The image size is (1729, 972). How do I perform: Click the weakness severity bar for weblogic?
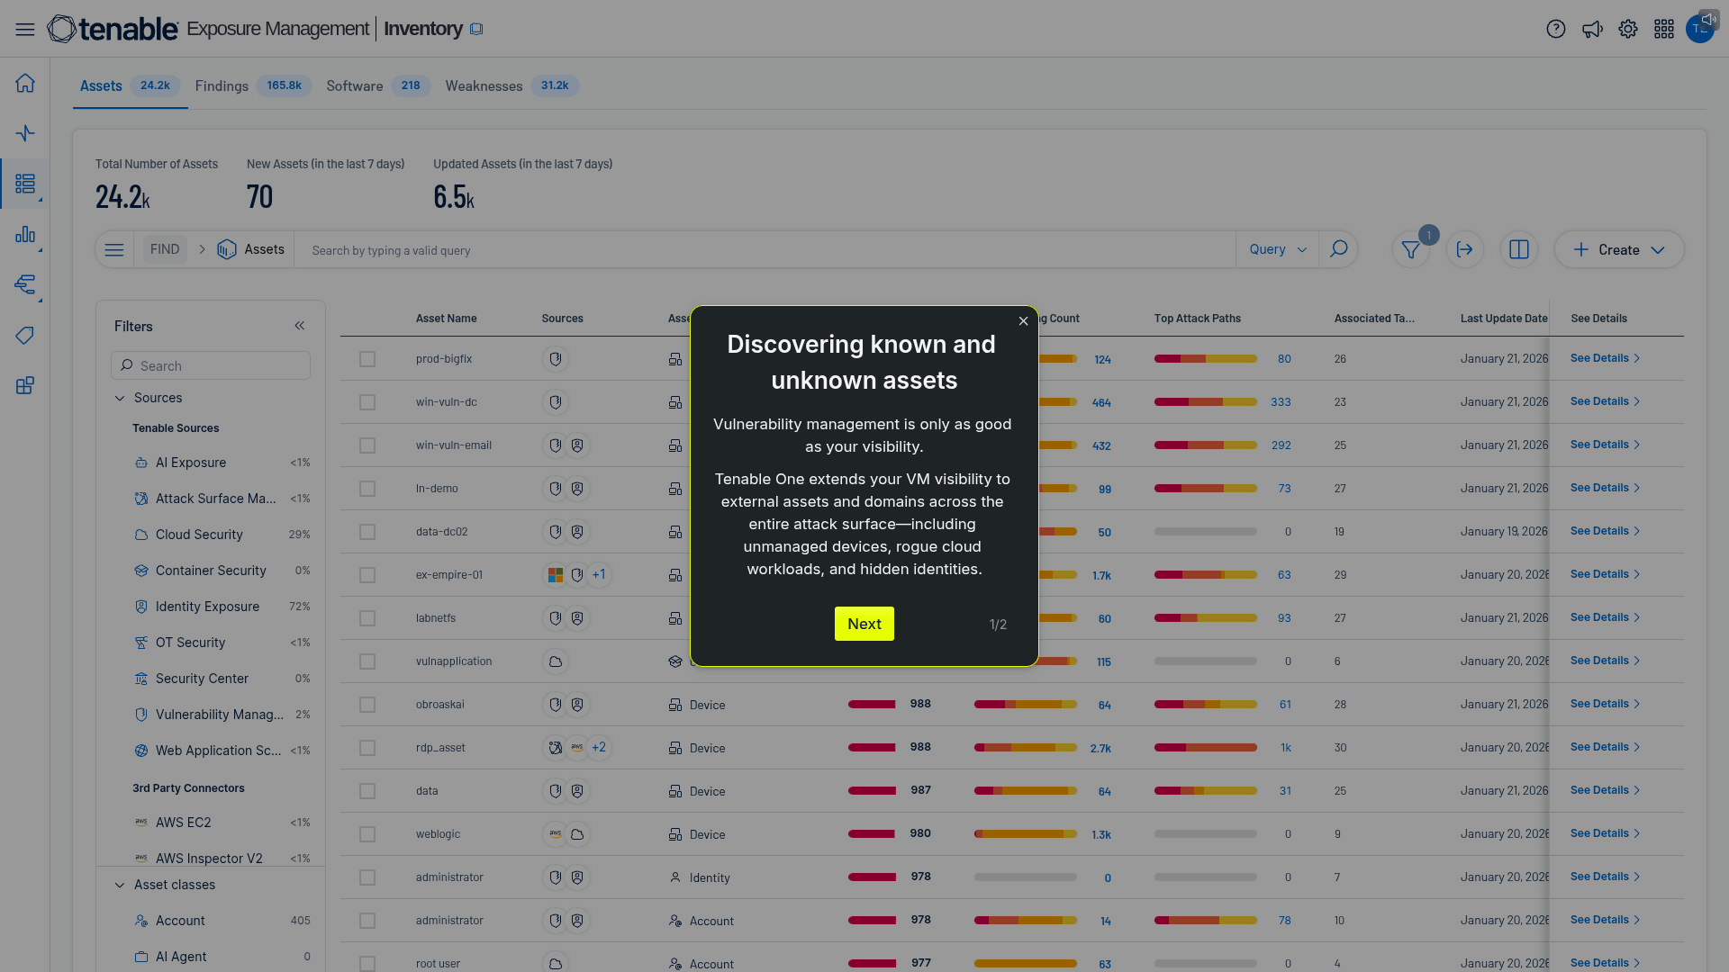coord(1026,834)
